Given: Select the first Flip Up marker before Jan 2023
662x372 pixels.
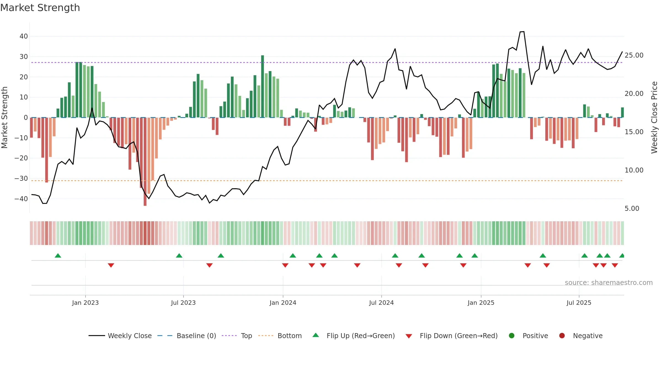Looking at the screenshot, I should [58, 255].
